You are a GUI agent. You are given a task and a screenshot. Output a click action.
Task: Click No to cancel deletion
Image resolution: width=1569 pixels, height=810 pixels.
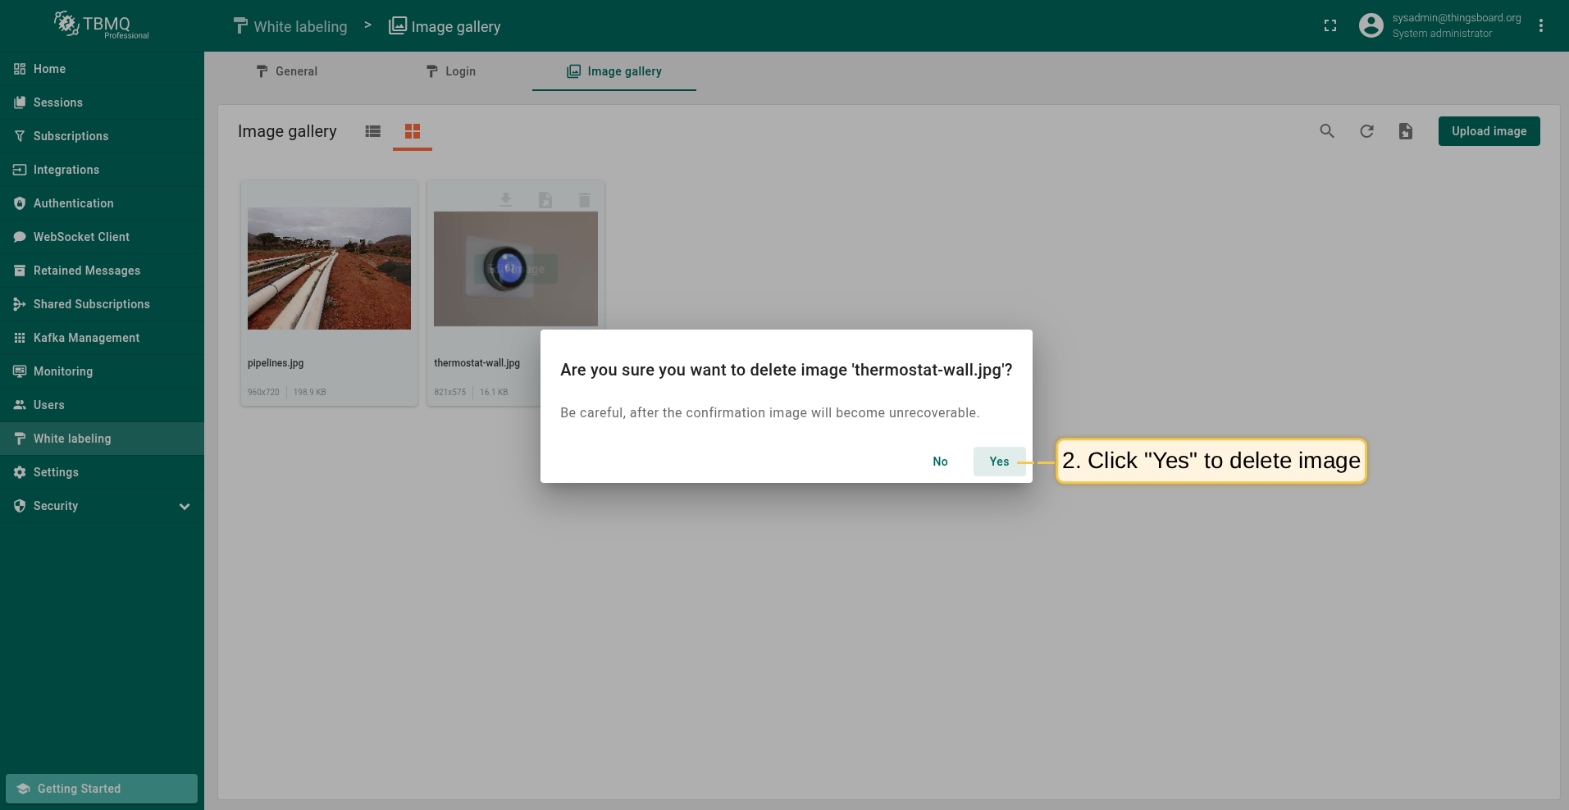pos(940,462)
